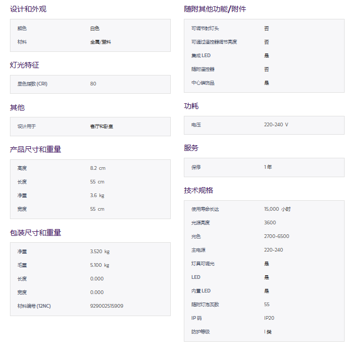Click the '内置 LED' label
Image resolution: width=353 pixels, height=347 pixels.
tap(201, 291)
